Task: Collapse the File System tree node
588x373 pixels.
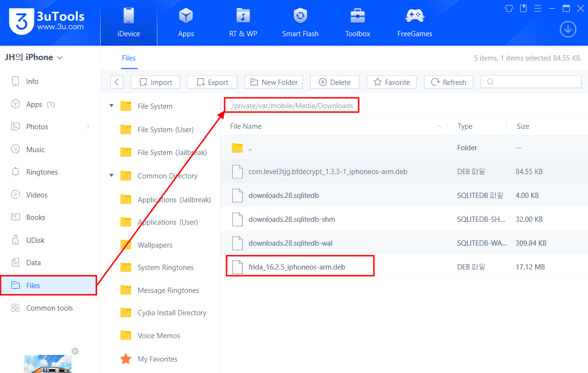Action: pos(112,106)
